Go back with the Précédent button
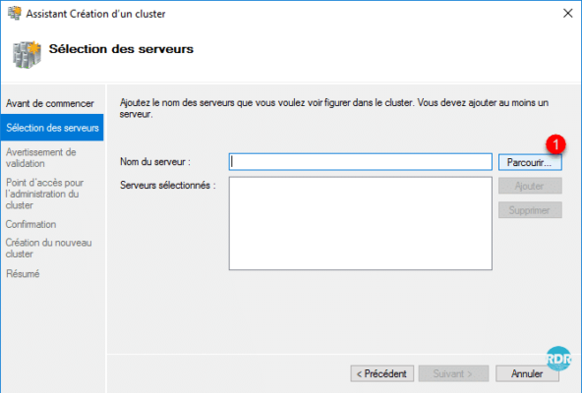This screenshot has height=393, width=582. pyautogui.click(x=381, y=373)
